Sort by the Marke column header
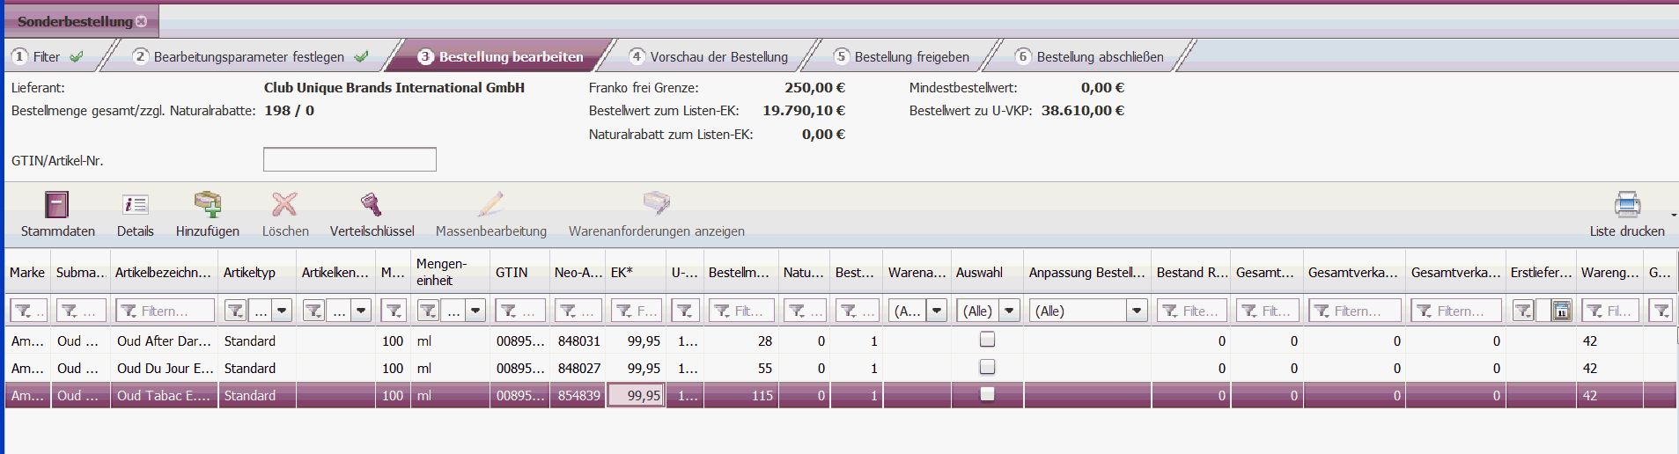The image size is (1679, 454). [x=27, y=272]
